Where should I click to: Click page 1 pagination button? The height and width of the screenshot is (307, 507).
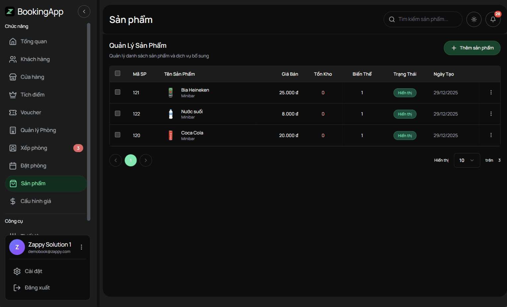pos(131,160)
